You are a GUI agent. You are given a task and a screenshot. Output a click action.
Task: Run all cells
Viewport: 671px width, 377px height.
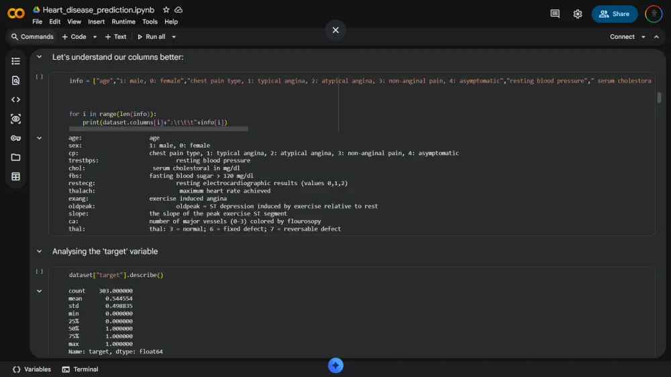tap(151, 37)
